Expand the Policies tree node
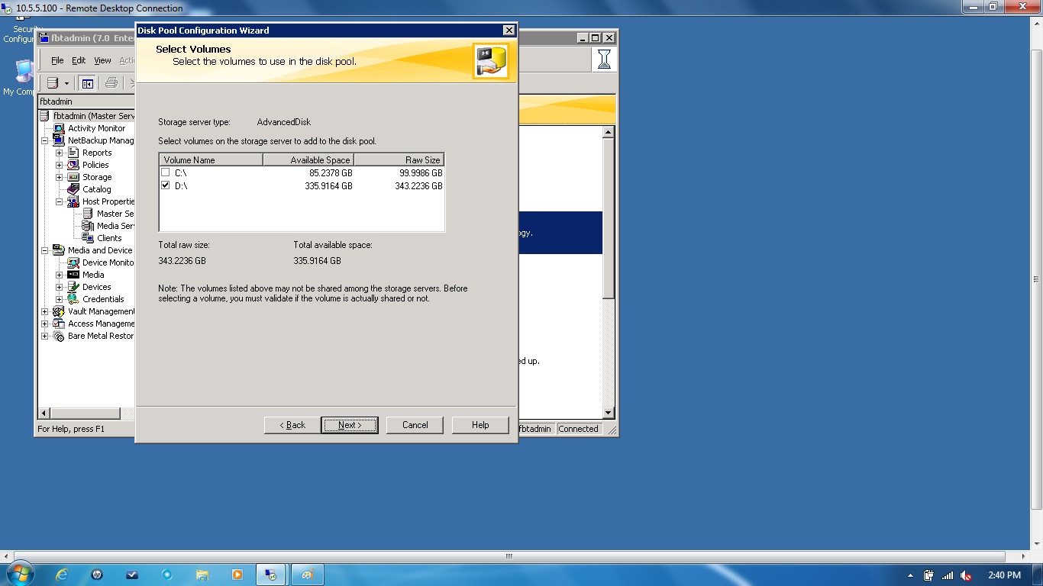 click(x=59, y=165)
